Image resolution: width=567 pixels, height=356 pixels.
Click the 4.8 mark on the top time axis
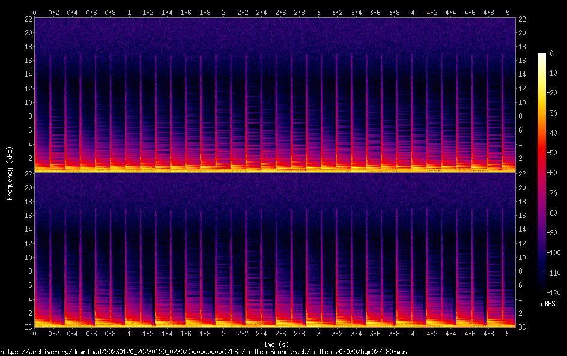point(488,12)
